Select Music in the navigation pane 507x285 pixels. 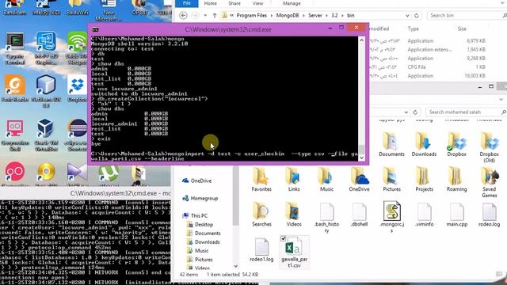tap(198, 250)
